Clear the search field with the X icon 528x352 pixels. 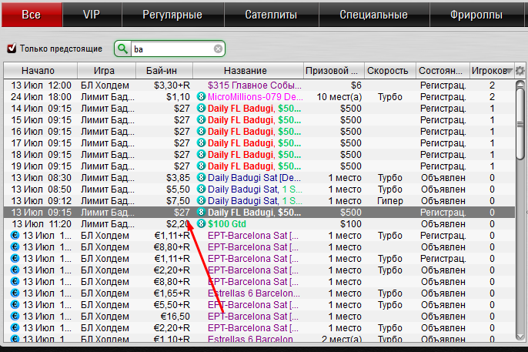[x=218, y=49]
